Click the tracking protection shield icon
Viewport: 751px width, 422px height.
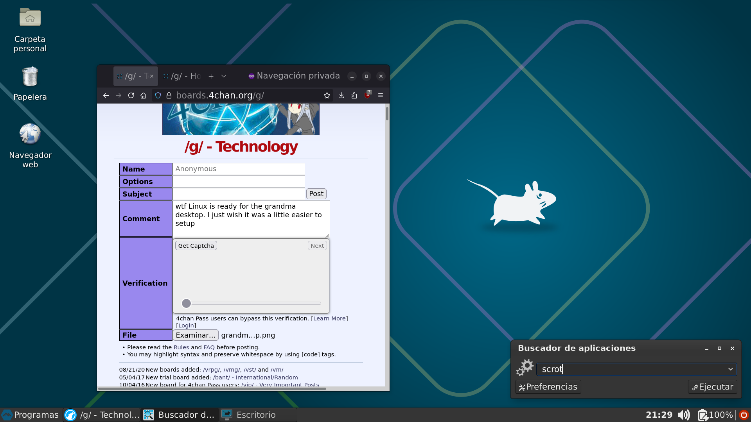158,95
